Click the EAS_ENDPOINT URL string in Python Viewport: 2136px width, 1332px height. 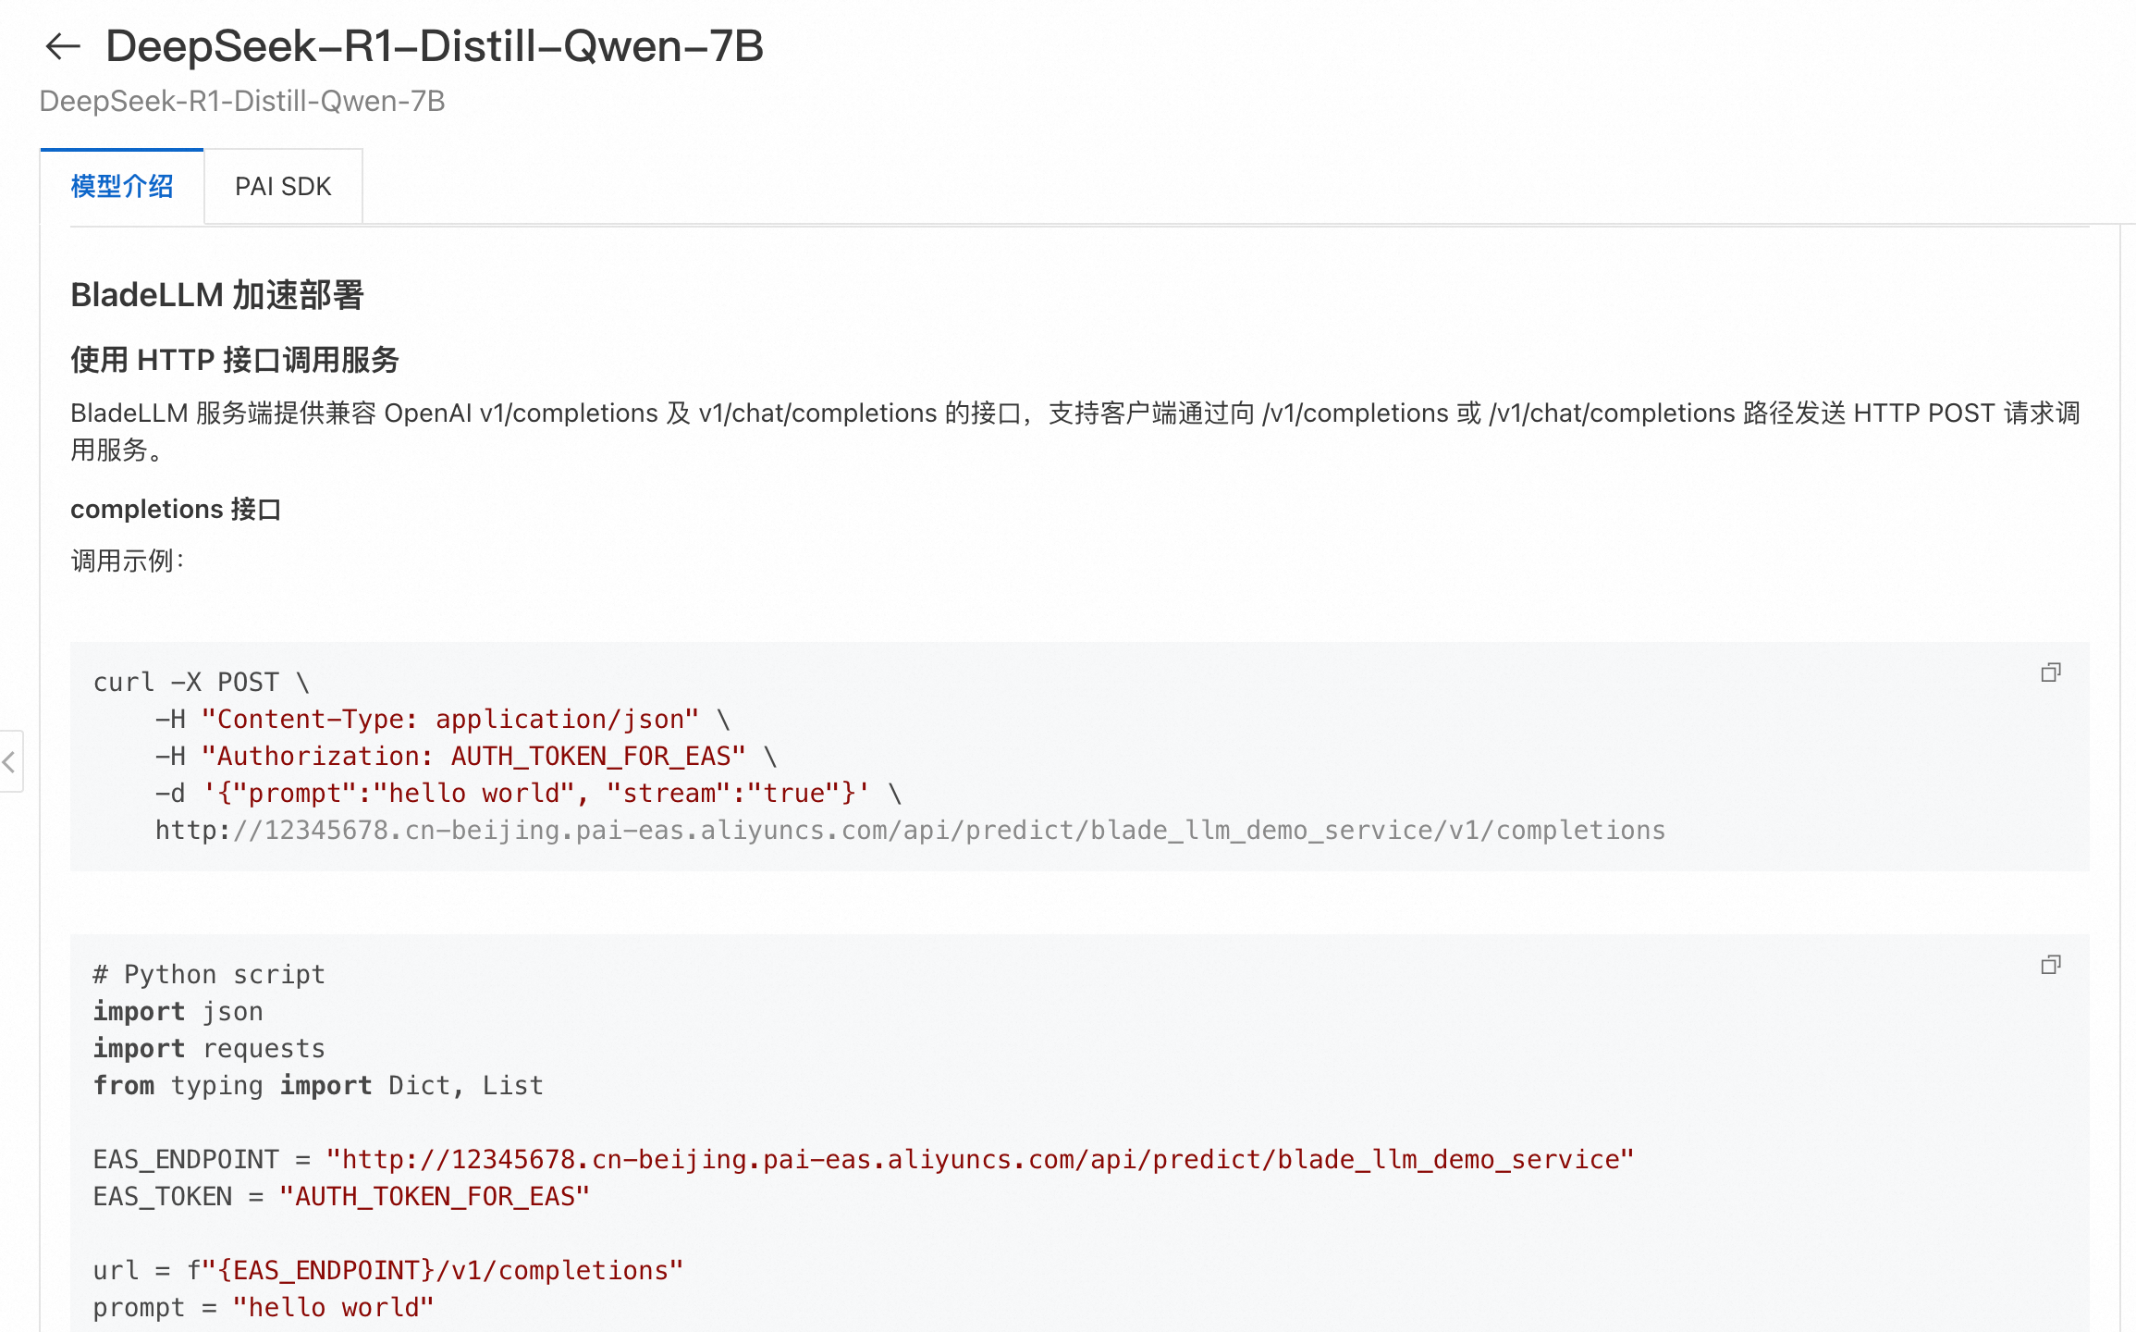980,1159
